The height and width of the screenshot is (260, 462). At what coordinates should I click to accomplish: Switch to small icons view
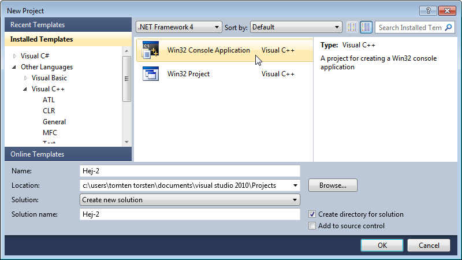[x=352, y=27]
